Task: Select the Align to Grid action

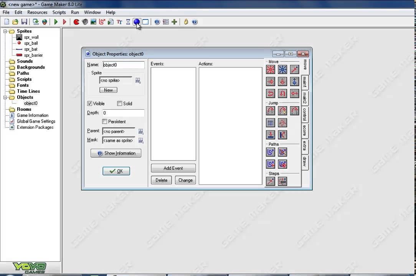Action: [x=270, y=123]
